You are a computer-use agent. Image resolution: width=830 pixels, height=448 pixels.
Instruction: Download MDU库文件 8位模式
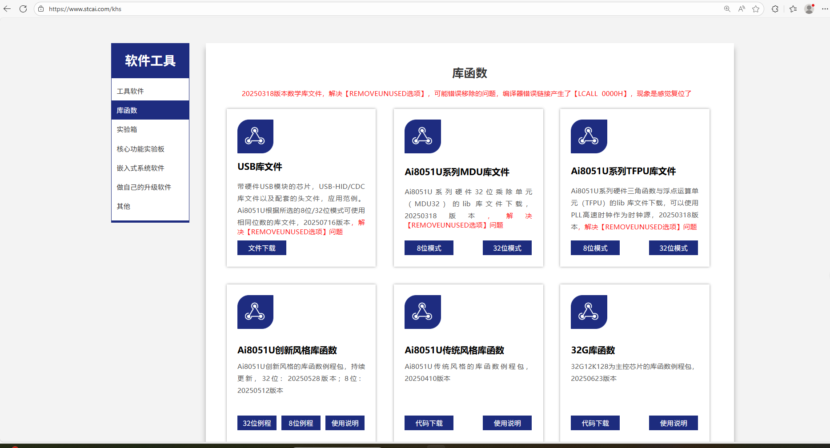point(429,248)
